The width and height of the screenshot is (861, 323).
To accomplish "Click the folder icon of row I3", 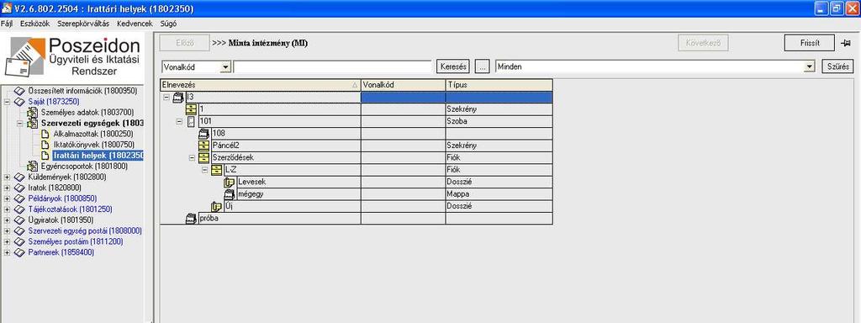I will click(178, 98).
